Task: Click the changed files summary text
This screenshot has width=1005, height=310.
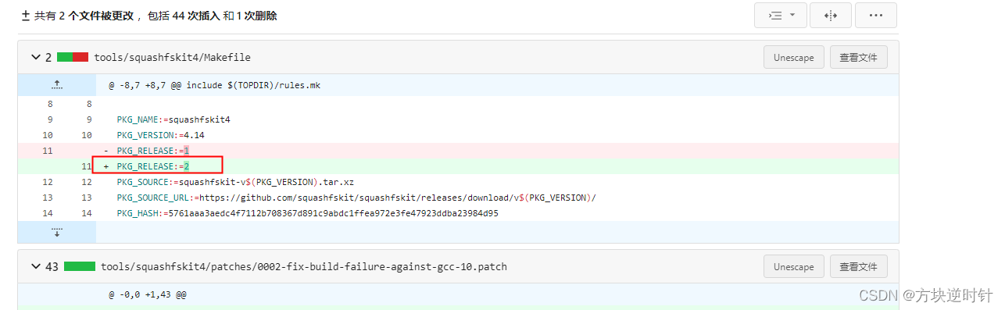Action: 155,16
